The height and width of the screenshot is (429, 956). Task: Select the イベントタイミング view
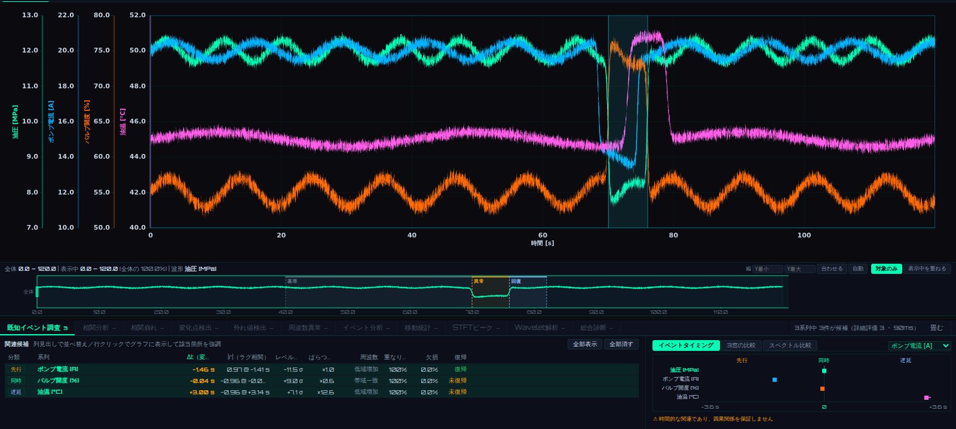[x=686, y=345]
